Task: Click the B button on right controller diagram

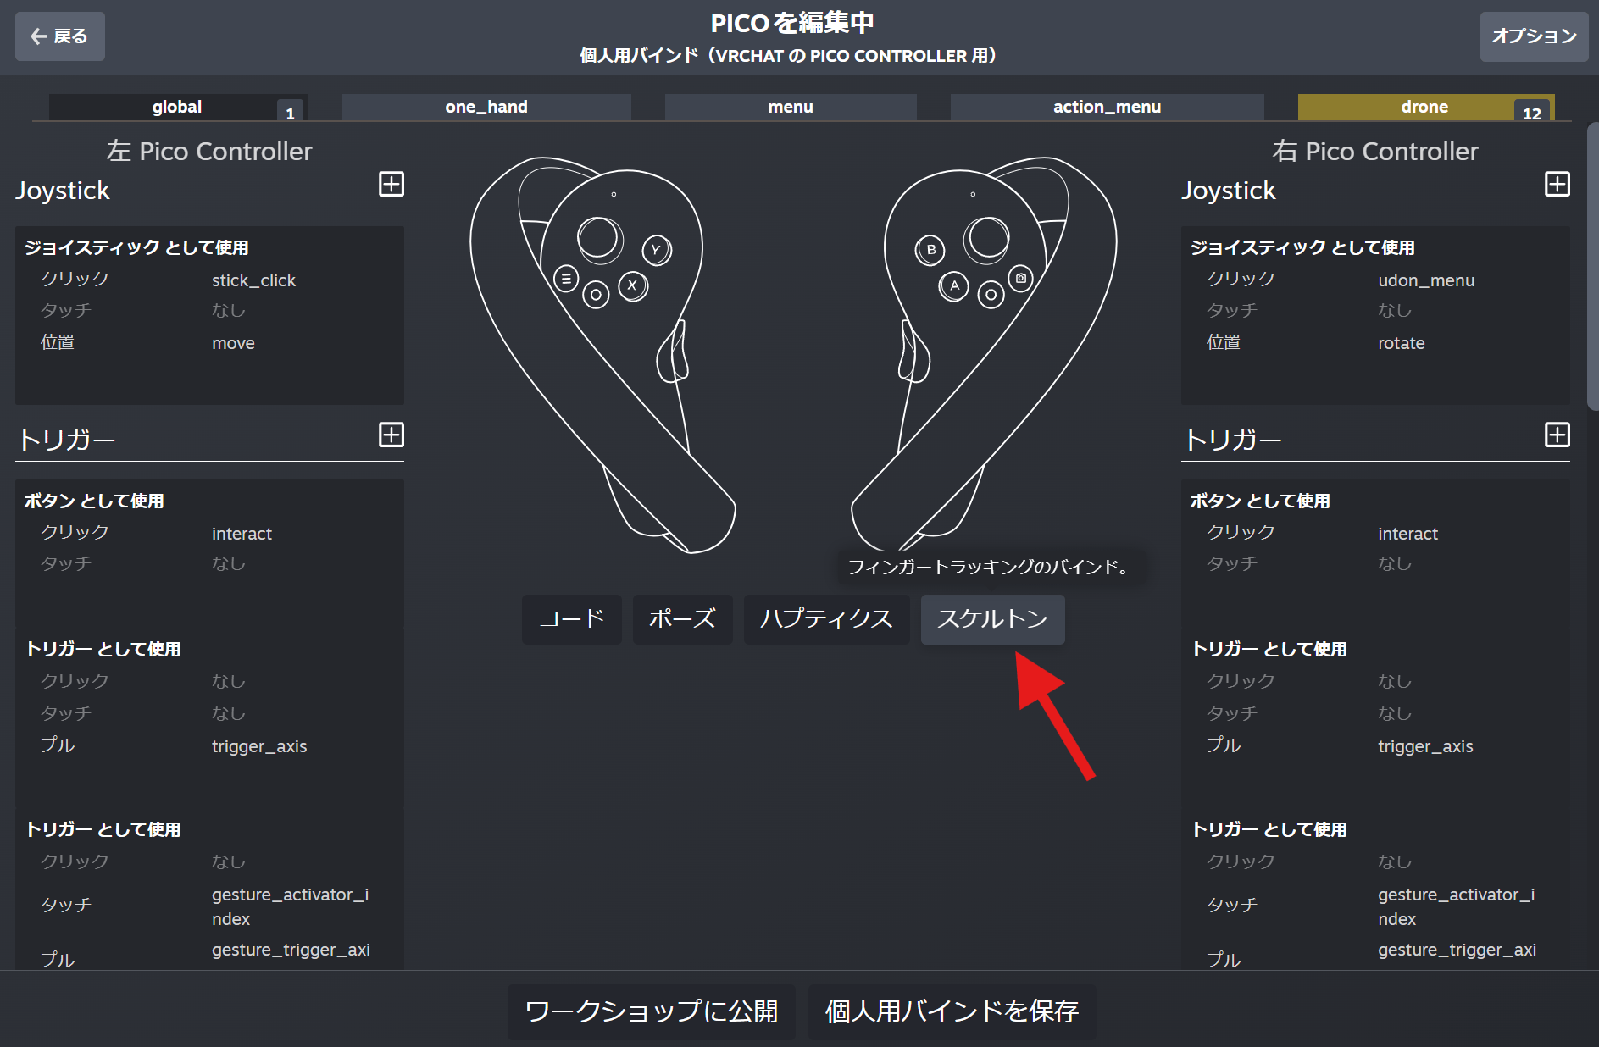Action: click(x=930, y=250)
